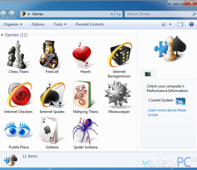The image size is (197, 170).
Task: Maximize the Games window
Action: pos(180,3)
